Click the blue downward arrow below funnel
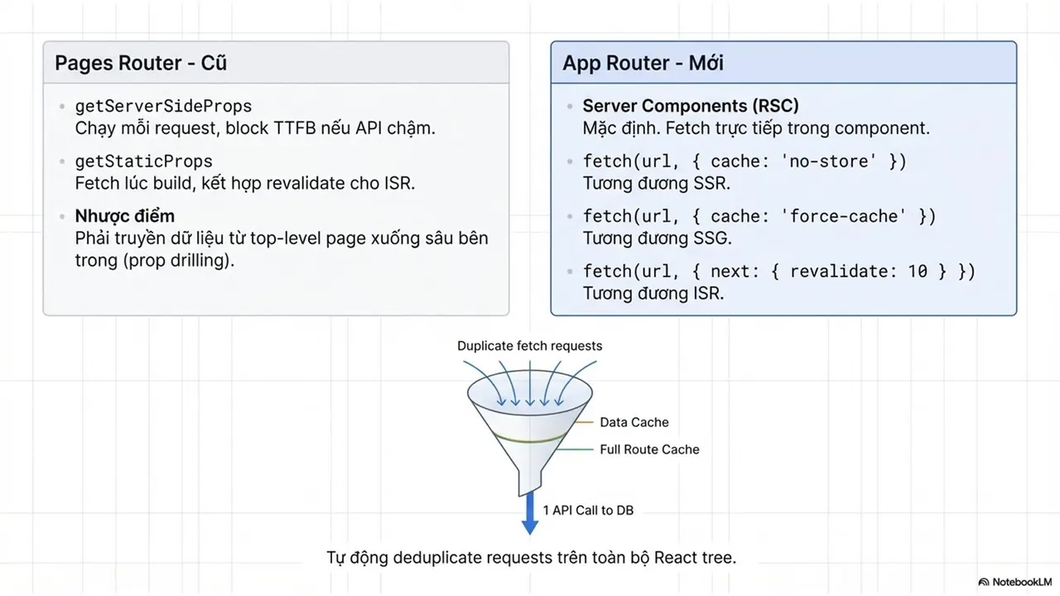Screen dimensions: 1060x596 [529, 516]
